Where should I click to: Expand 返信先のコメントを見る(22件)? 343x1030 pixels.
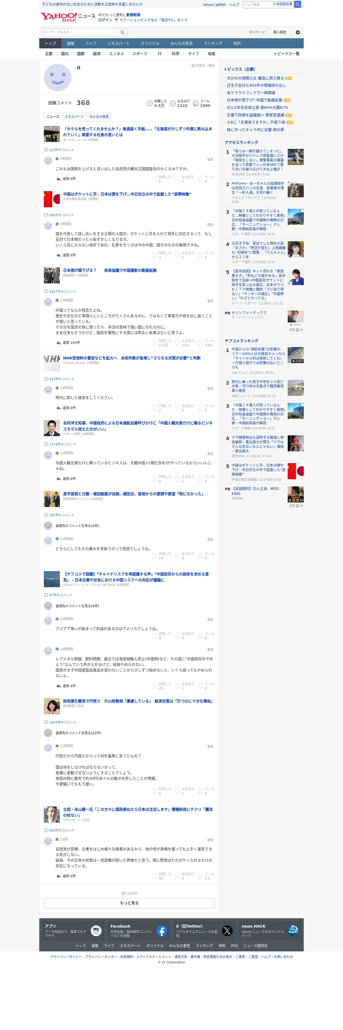[78, 733]
